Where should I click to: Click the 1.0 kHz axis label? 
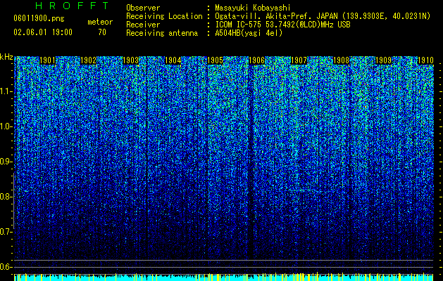click(6, 126)
